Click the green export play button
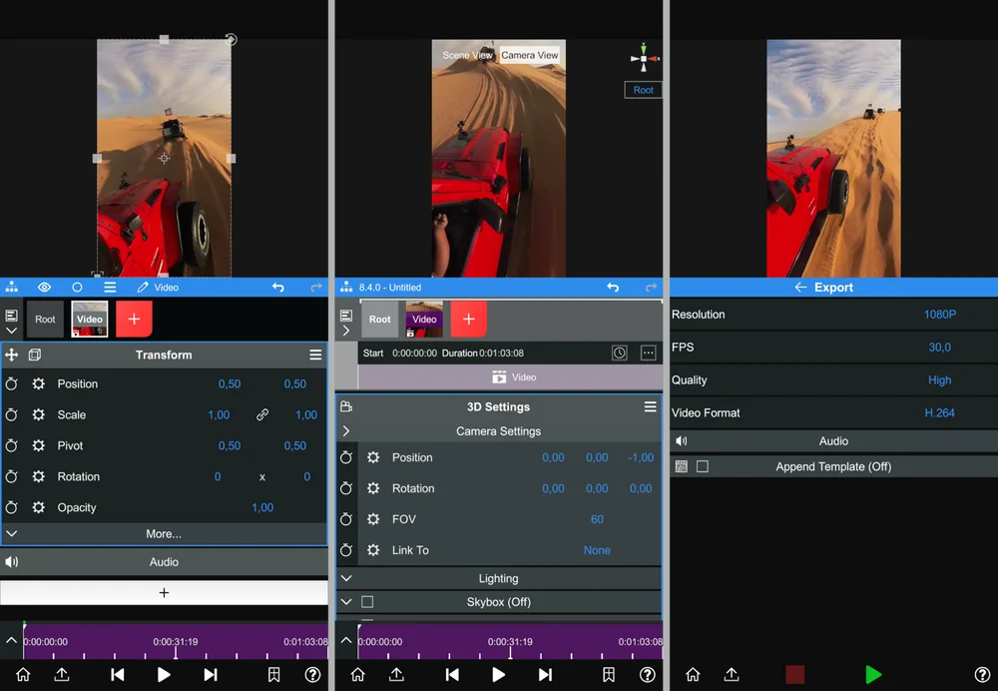998x691 pixels. 873,675
